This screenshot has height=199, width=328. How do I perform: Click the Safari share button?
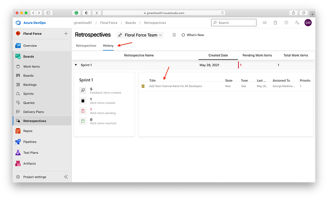pyautogui.click(x=293, y=13)
